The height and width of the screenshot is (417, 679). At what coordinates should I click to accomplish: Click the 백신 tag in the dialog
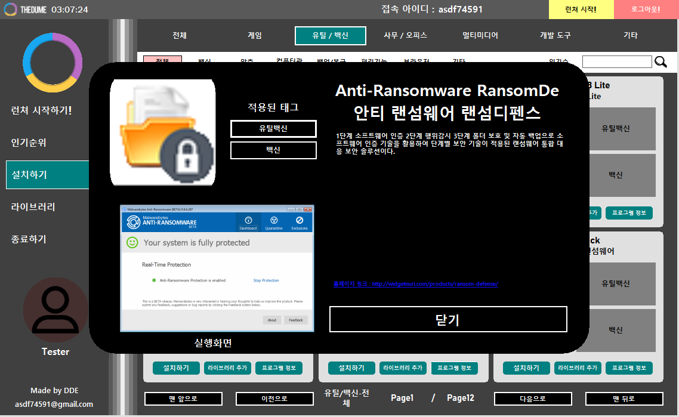point(273,150)
